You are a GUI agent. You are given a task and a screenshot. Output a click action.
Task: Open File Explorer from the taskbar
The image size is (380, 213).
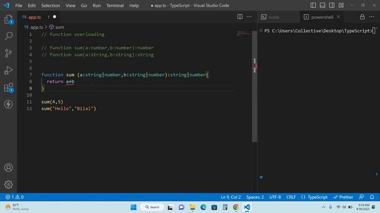pos(192,207)
